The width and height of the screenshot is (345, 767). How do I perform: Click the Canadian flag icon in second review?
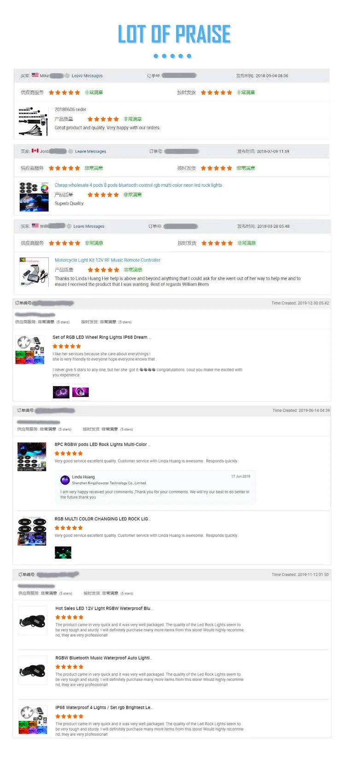(x=35, y=150)
